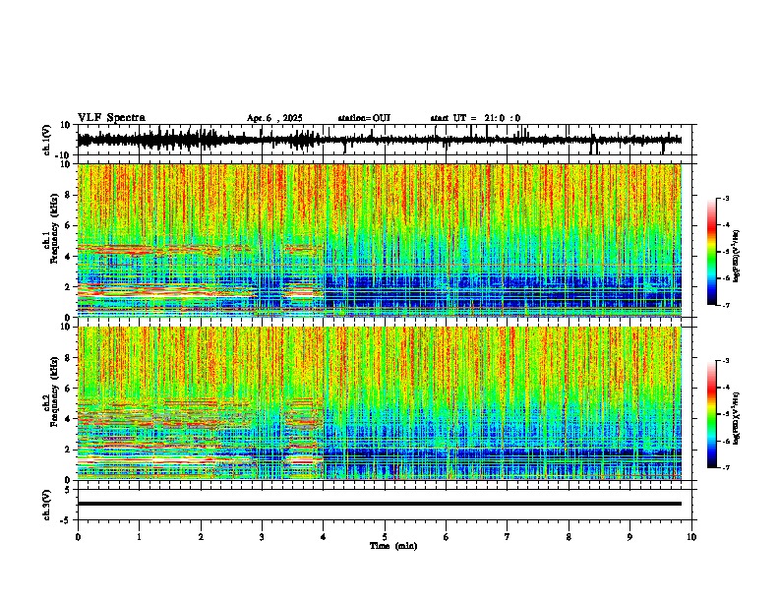Image resolution: width=779 pixels, height=602 pixels.
Task: Click the thick black ch.3 trace line
Action: (x=379, y=504)
